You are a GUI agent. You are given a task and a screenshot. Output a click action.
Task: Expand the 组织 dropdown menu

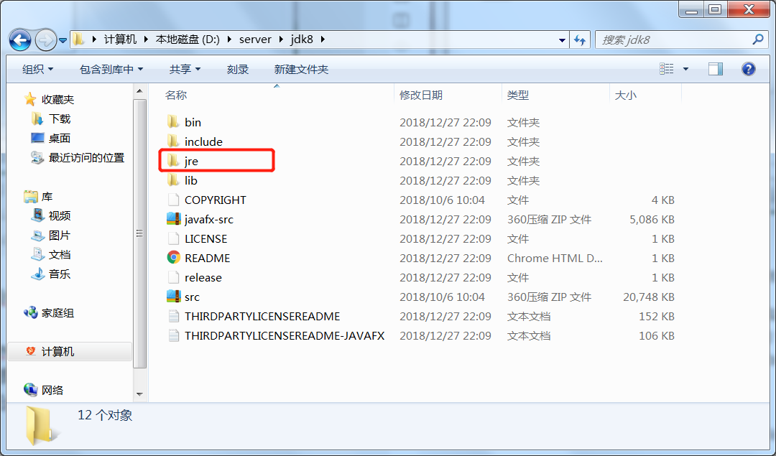click(x=37, y=69)
